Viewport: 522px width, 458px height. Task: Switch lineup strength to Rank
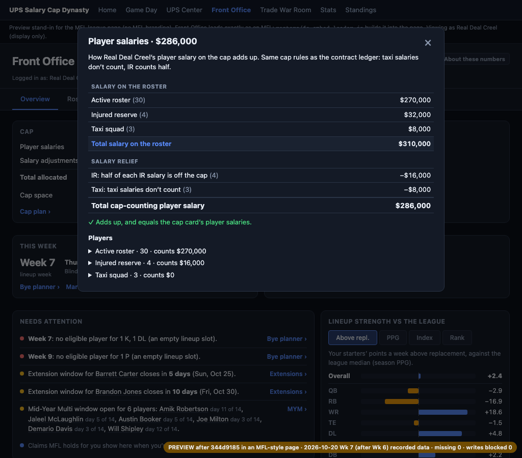(x=457, y=338)
